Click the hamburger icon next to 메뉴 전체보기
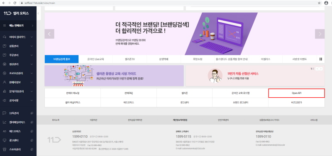 5,26
